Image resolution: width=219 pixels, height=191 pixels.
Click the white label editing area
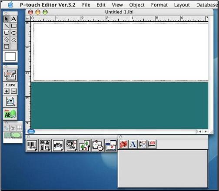[121, 52]
